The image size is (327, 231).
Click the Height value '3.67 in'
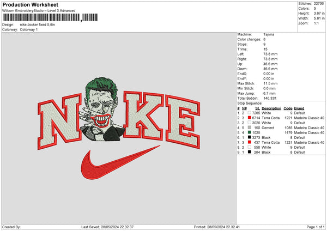[x=319, y=13]
